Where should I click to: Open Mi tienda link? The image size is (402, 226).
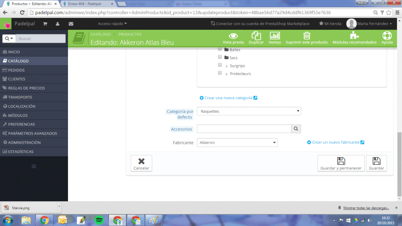coord(330,24)
